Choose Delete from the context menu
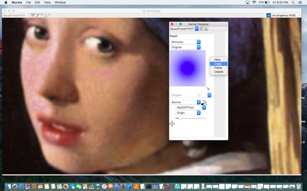The height and width of the screenshot is (191, 307). pyautogui.click(x=218, y=72)
